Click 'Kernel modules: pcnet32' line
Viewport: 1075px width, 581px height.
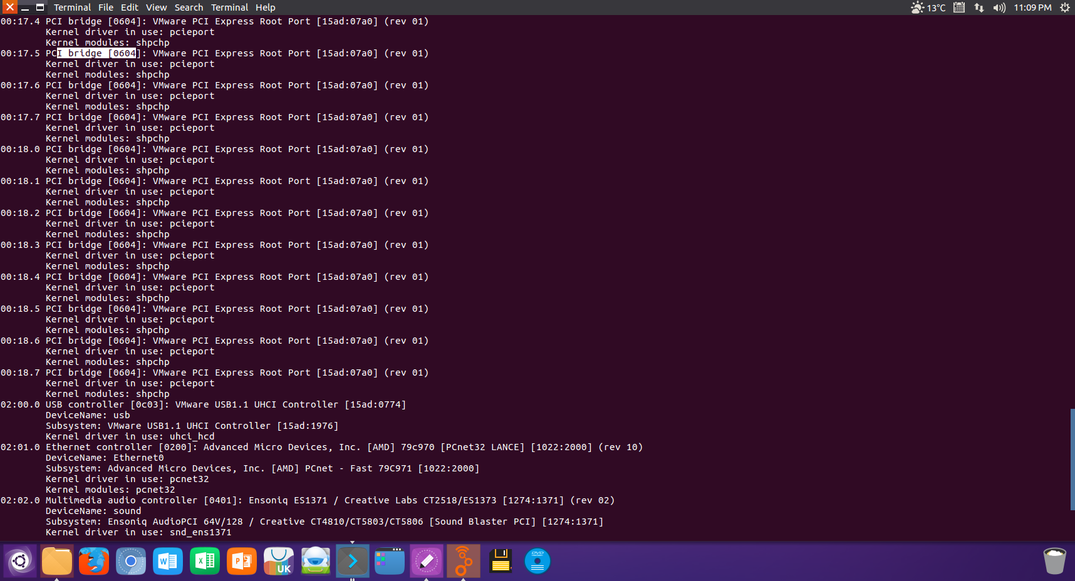(x=110, y=490)
